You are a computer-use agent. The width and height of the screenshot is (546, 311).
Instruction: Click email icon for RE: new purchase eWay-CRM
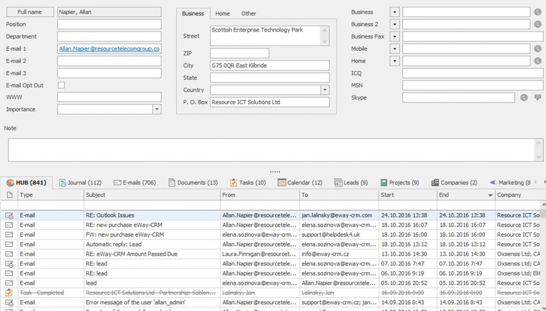click(x=9, y=225)
